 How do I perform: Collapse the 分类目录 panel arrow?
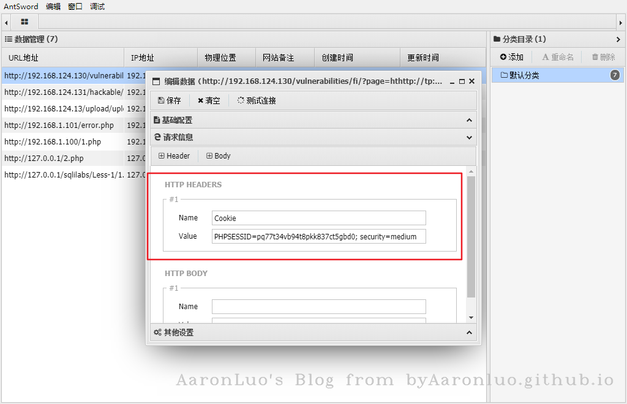coord(618,39)
